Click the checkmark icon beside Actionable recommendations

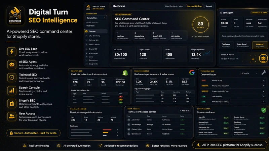(x=100, y=146)
